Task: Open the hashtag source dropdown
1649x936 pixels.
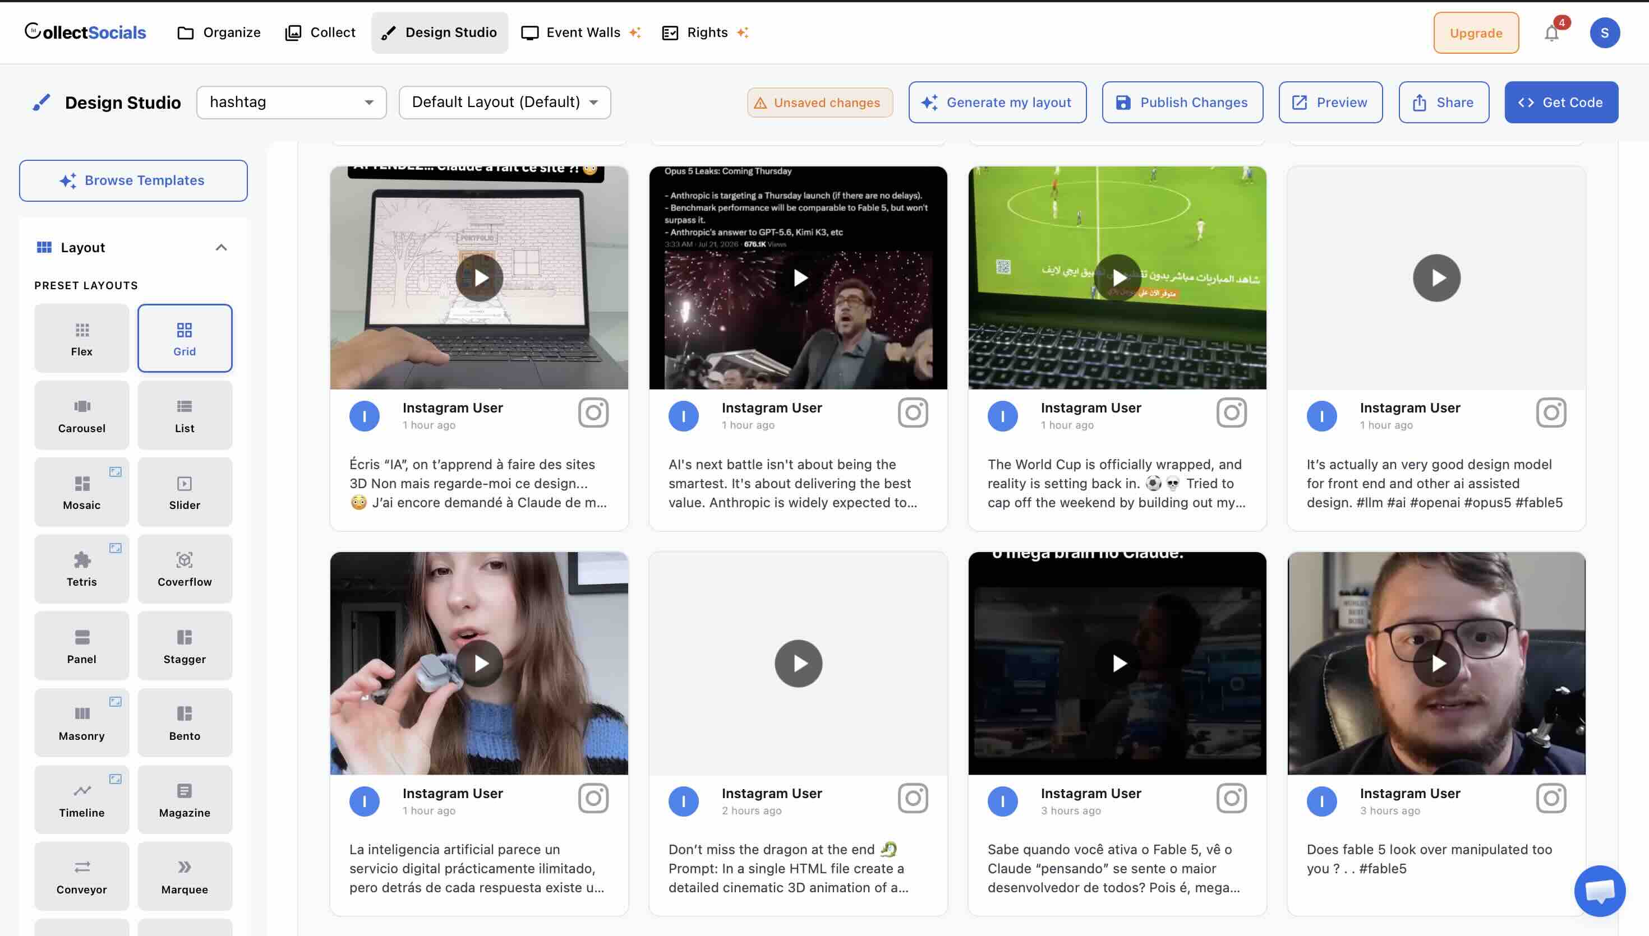Action: point(291,102)
